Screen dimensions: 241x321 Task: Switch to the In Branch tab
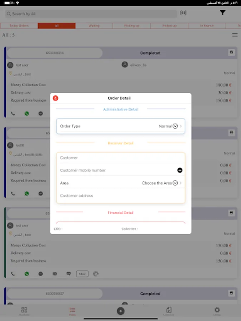207,26
